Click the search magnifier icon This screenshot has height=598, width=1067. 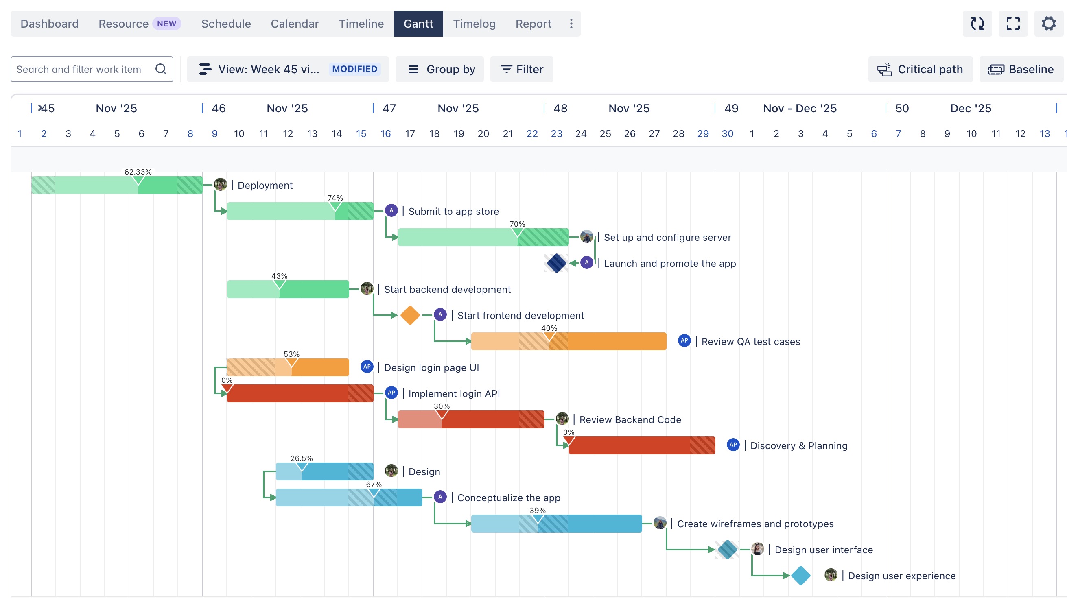(161, 69)
